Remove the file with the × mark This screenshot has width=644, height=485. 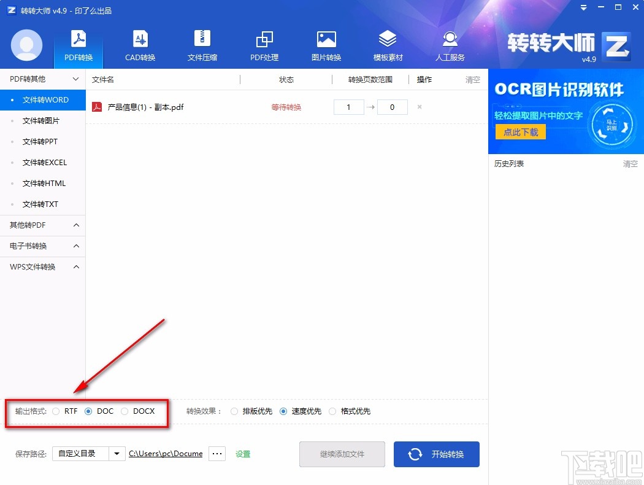(x=419, y=107)
